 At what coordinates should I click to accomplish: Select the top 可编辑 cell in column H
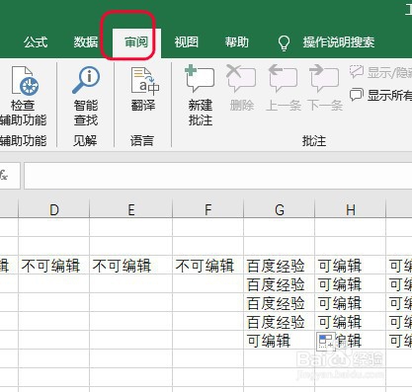click(351, 266)
